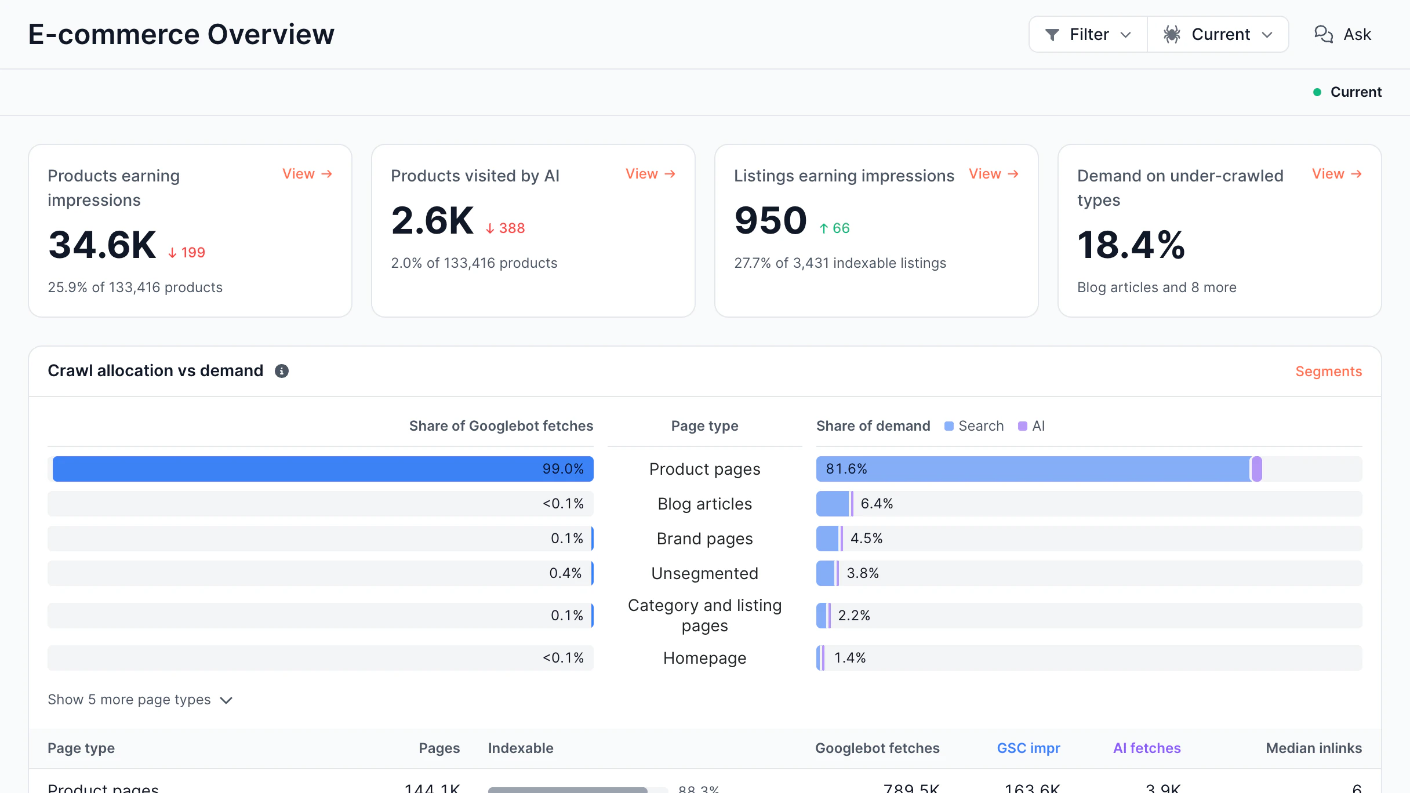1410x793 pixels.
Task: Open the Current crawl dropdown
Action: pos(1218,35)
